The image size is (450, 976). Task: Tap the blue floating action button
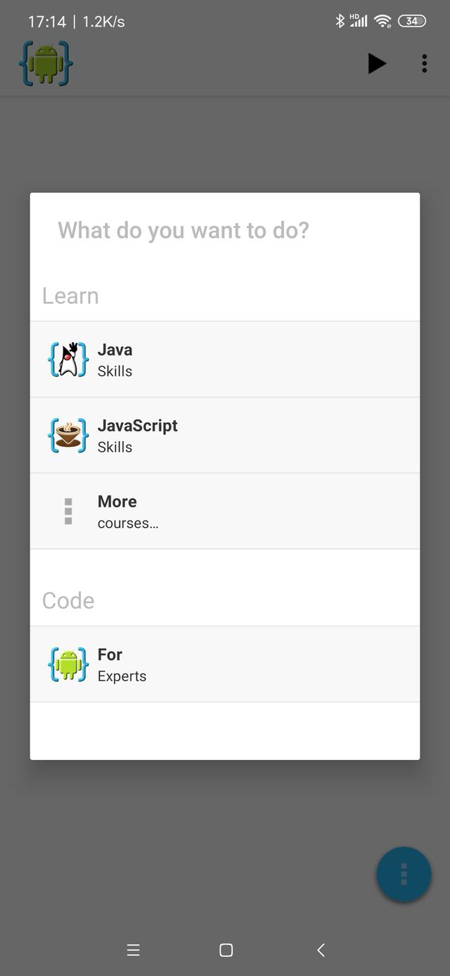click(x=404, y=874)
